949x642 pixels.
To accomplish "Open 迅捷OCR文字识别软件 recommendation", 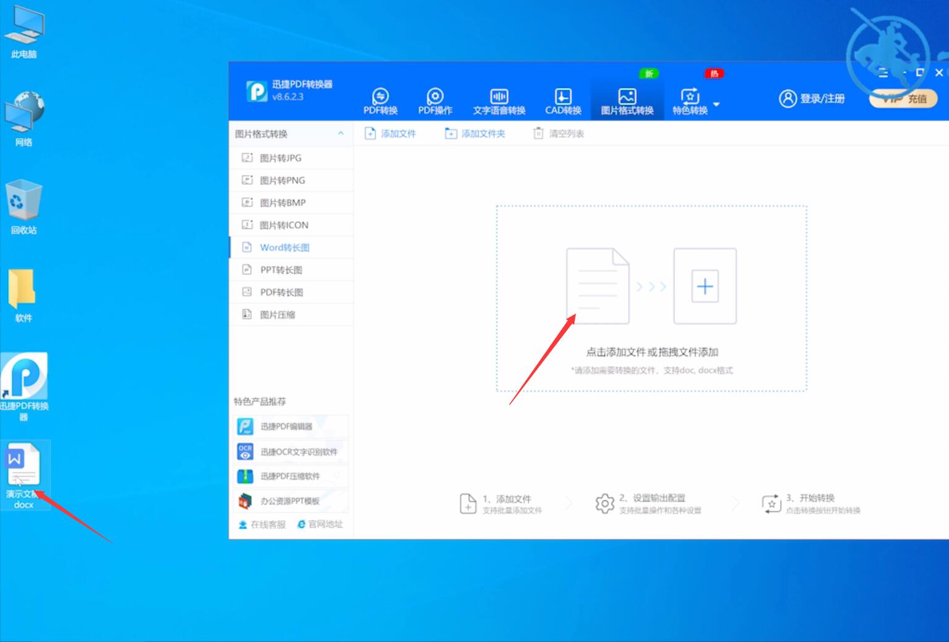I will pos(292,452).
